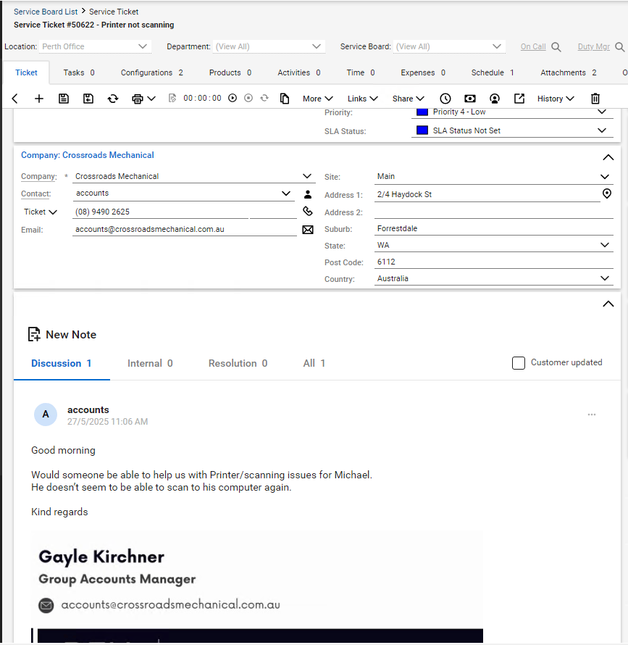Image resolution: width=628 pixels, height=645 pixels.
Task: Select the Resolution notes tab
Action: 238,363
